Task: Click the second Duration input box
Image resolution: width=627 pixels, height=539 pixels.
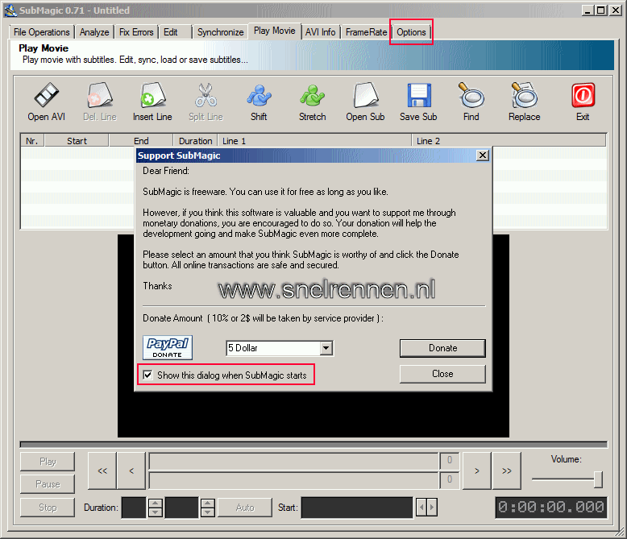Action: pos(182,508)
